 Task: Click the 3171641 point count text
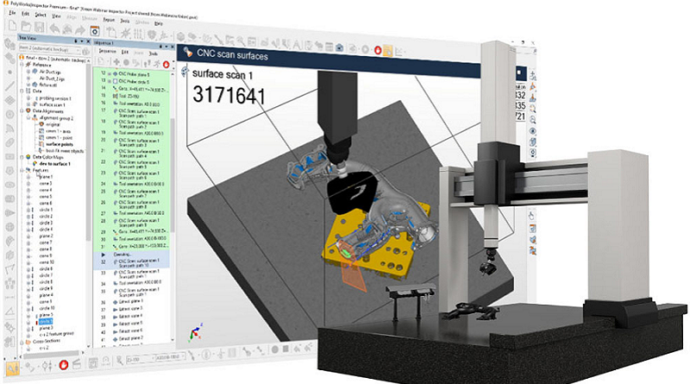pos(229,96)
